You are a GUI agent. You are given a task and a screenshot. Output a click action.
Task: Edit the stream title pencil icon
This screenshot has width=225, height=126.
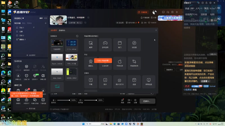pyautogui.click(x=88, y=18)
